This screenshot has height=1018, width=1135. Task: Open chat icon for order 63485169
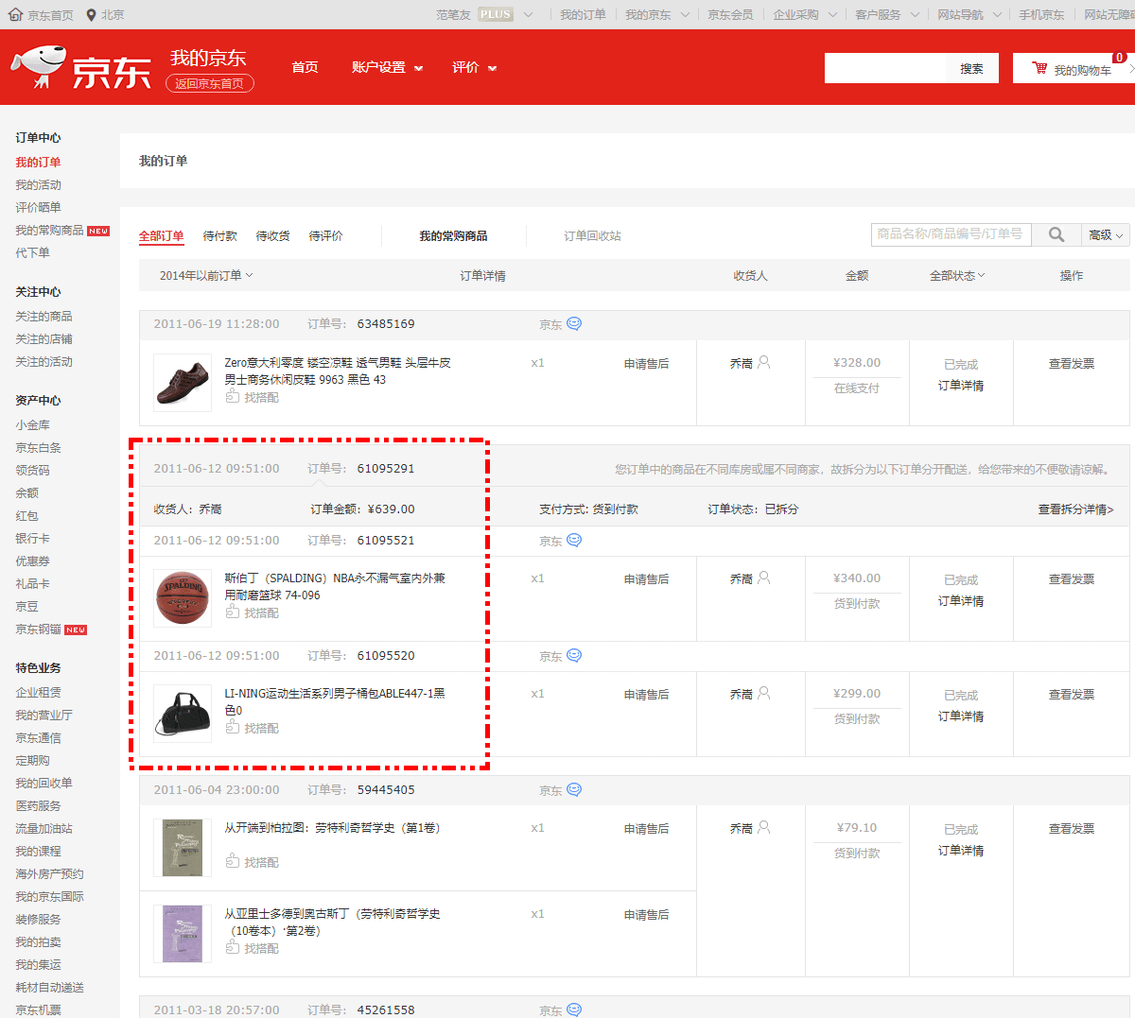coord(574,323)
